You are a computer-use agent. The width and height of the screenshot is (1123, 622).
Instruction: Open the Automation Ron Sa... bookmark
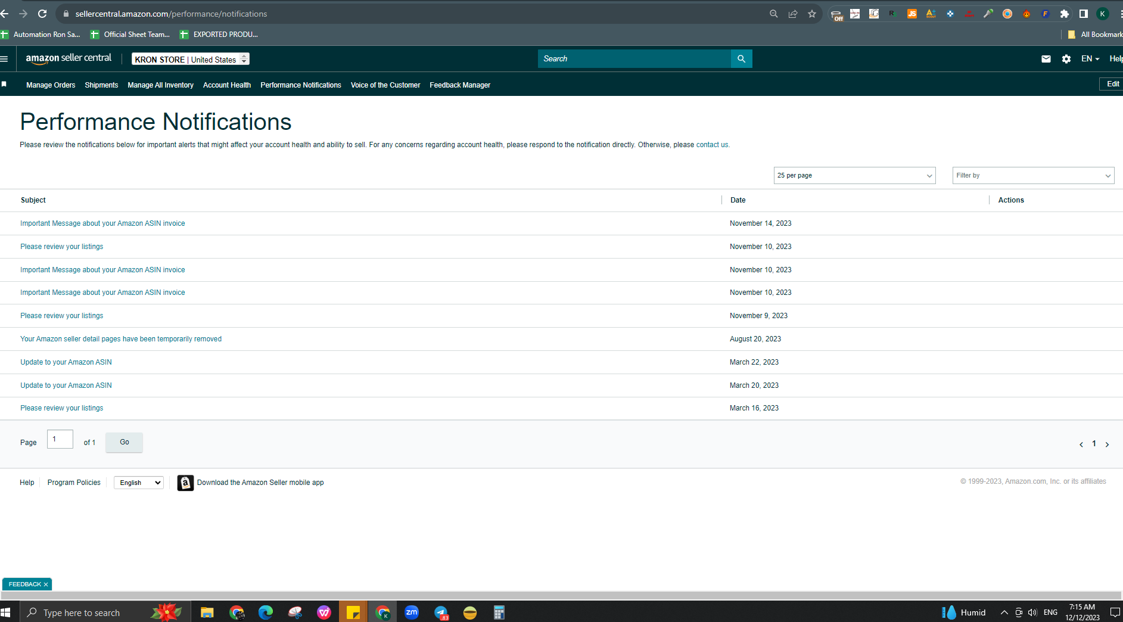(x=41, y=35)
